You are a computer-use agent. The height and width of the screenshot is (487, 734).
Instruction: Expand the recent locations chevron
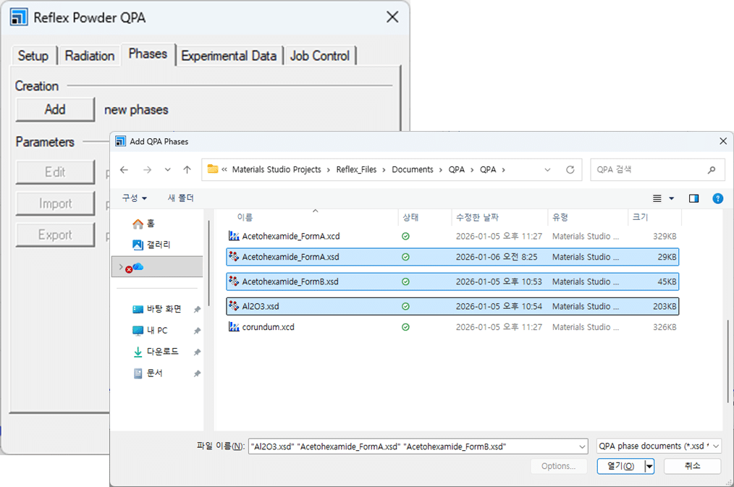pos(168,170)
